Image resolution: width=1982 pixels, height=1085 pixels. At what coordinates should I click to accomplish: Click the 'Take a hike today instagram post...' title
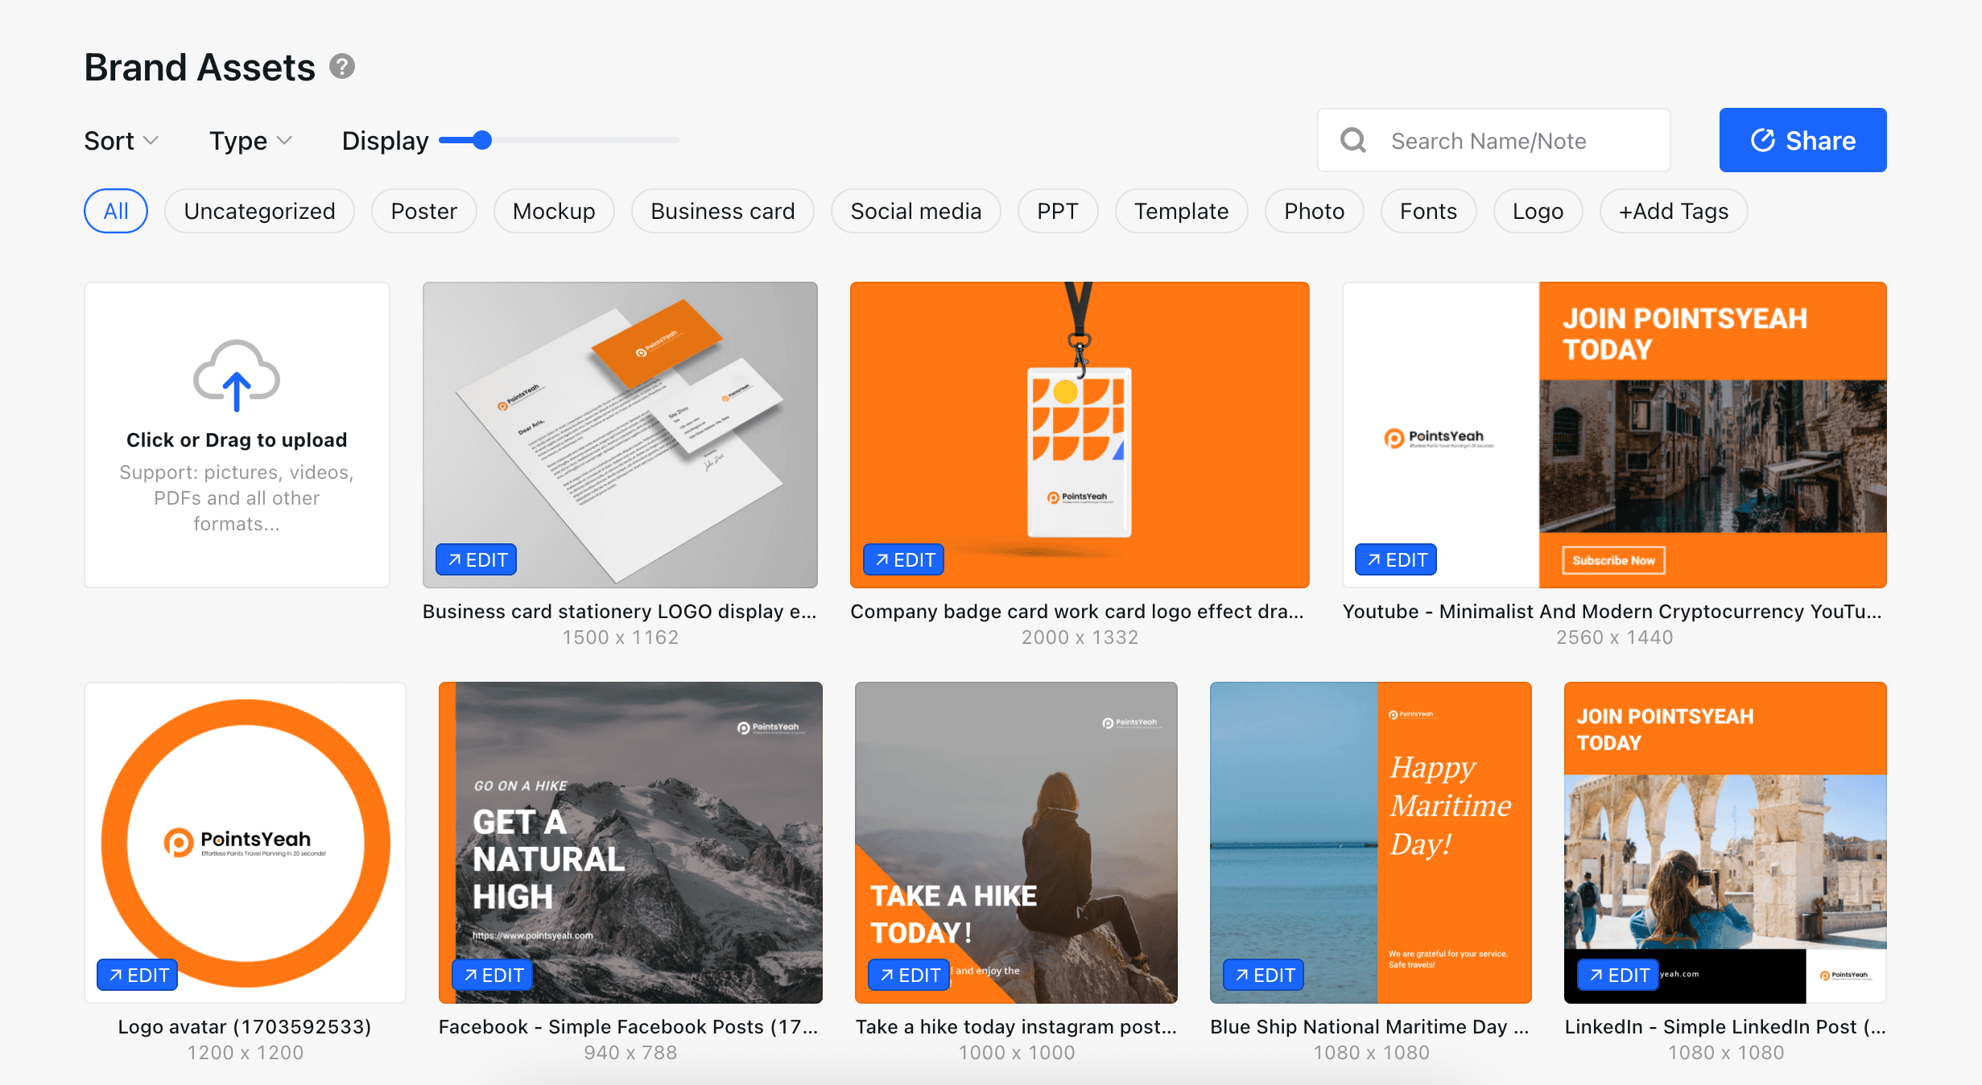click(1016, 1027)
